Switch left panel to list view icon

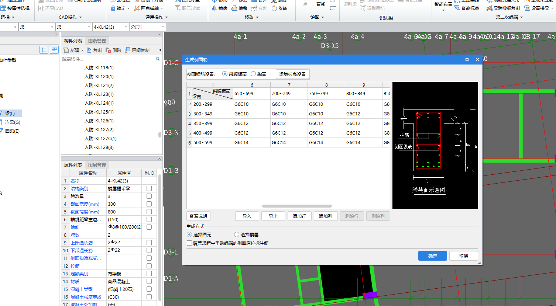point(44,50)
